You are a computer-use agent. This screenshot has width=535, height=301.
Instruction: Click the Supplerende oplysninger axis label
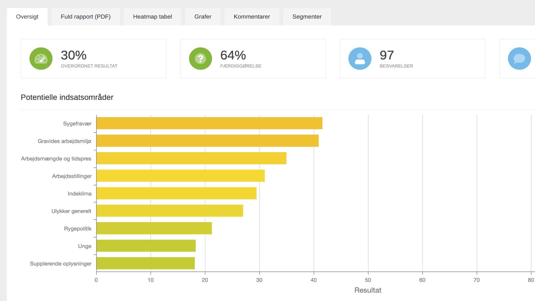61,264
